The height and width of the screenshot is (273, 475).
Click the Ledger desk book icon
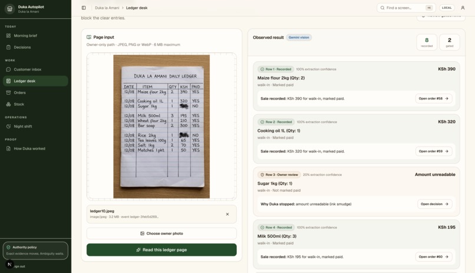(x=8, y=81)
